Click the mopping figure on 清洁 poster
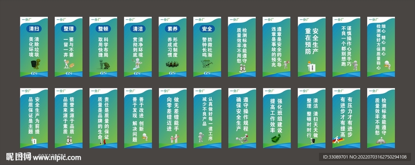The height and width of the screenshot is (165, 415). tap(137, 64)
